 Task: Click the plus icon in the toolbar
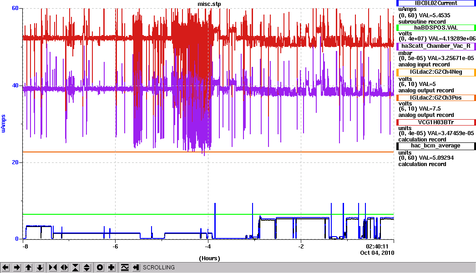(x=111, y=268)
